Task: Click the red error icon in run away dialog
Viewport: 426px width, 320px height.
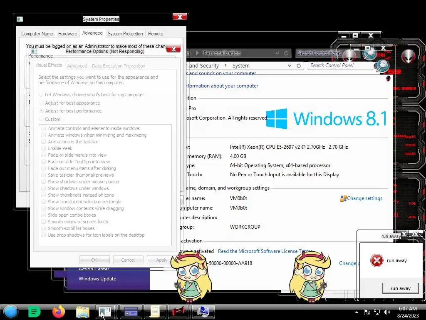Action: click(376, 260)
